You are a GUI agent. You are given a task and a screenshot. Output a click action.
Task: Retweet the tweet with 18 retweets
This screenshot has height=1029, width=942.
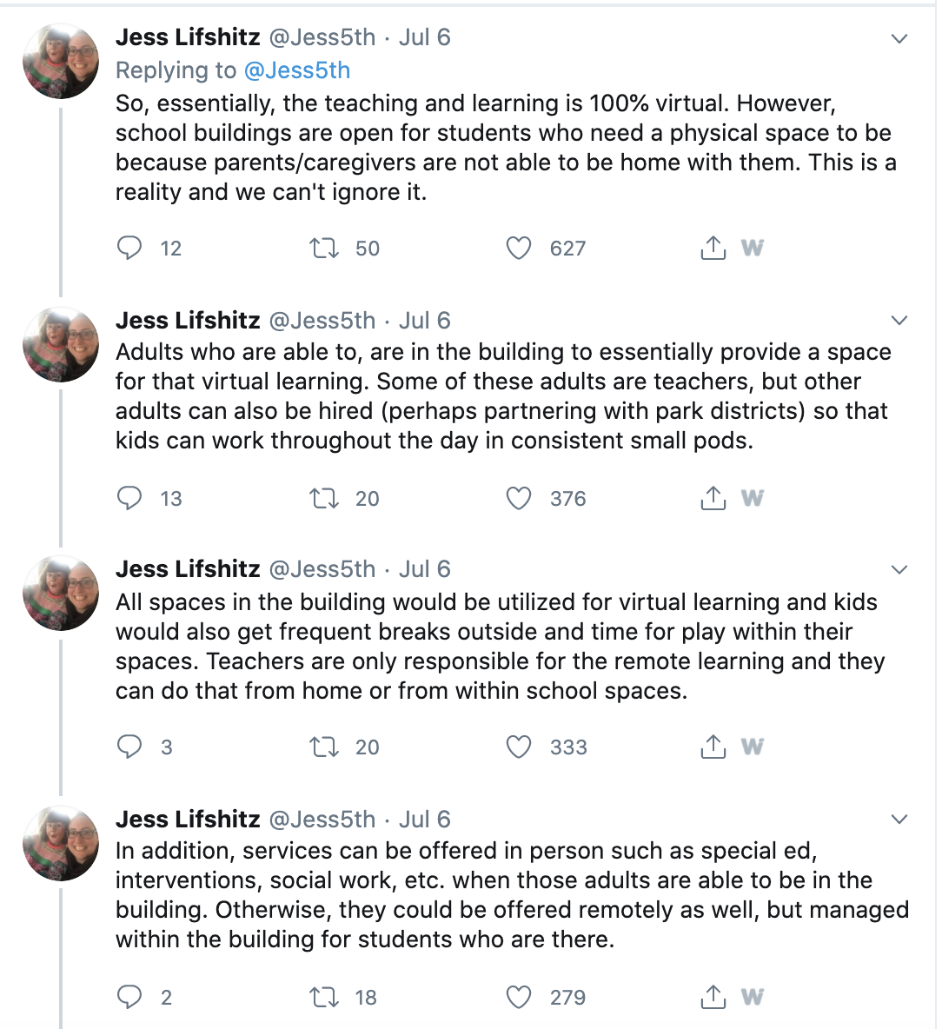point(324,998)
